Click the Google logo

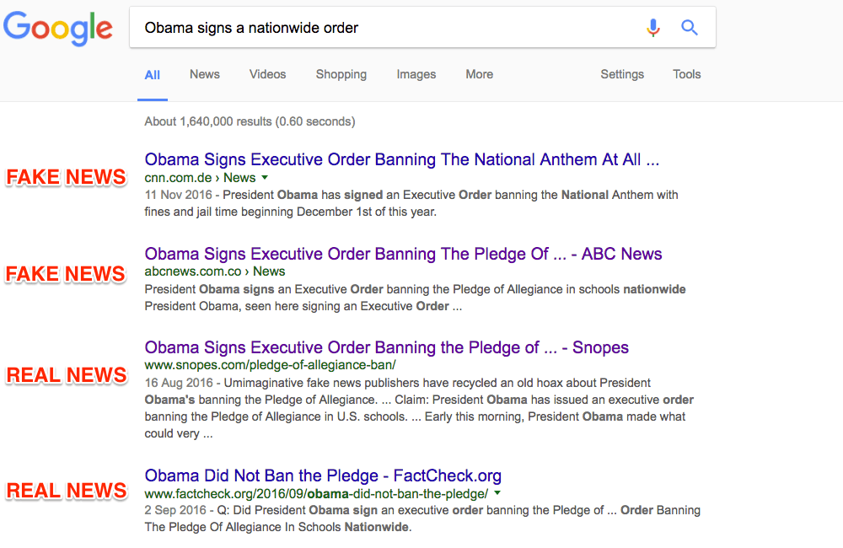tap(58, 28)
